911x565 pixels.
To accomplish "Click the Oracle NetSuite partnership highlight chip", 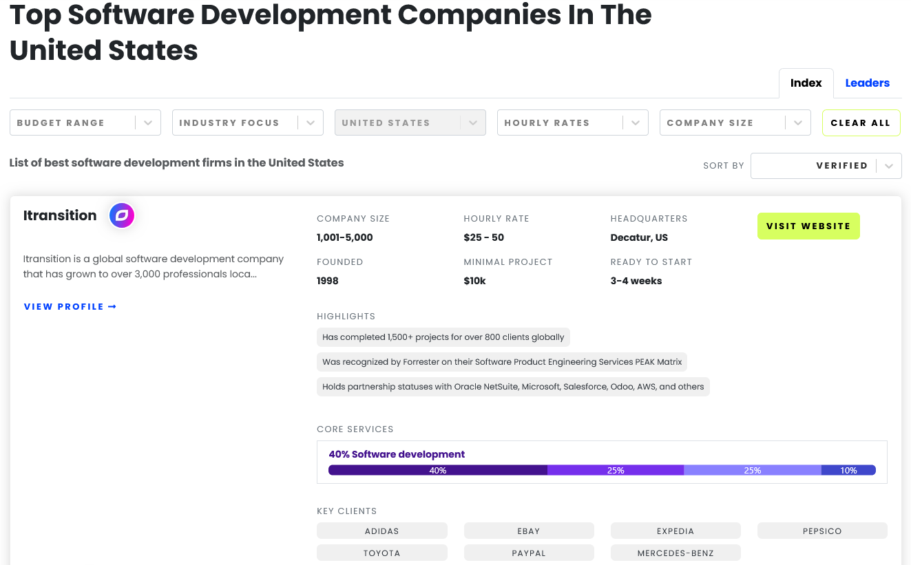I will pos(513,387).
